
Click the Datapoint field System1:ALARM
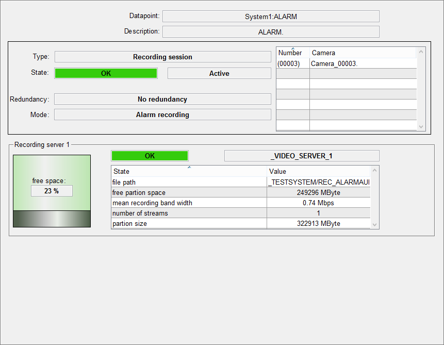(x=271, y=17)
